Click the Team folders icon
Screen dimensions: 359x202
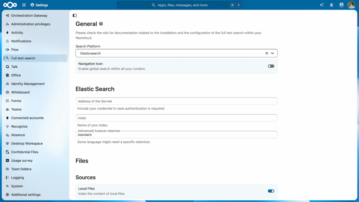[x=7, y=169]
